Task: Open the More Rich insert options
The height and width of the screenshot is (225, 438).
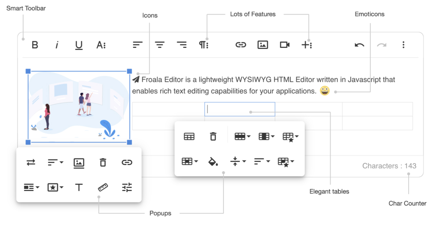Action: [x=307, y=45]
